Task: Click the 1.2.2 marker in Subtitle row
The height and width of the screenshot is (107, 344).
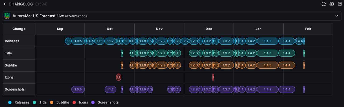Action: click(162, 65)
